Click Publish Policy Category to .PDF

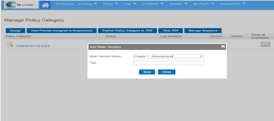click(x=127, y=31)
